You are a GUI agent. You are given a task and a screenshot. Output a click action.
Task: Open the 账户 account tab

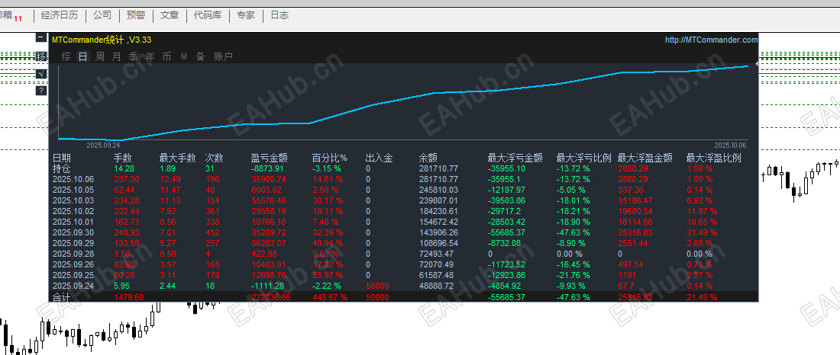pos(224,56)
